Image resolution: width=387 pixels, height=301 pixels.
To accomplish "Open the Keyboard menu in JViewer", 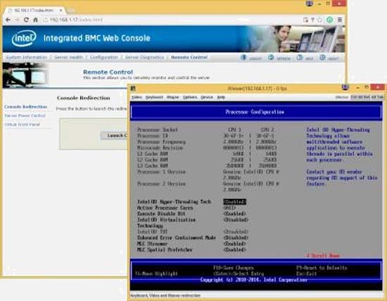I will [154, 97].
